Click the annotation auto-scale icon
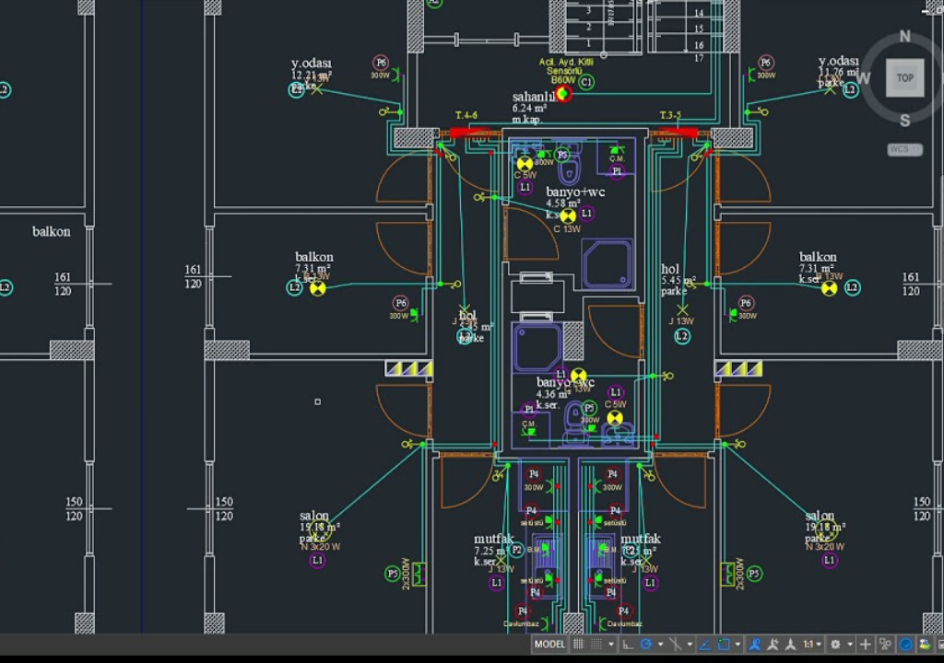The height and width of the screenshot is (663, 944). [773, 645]
